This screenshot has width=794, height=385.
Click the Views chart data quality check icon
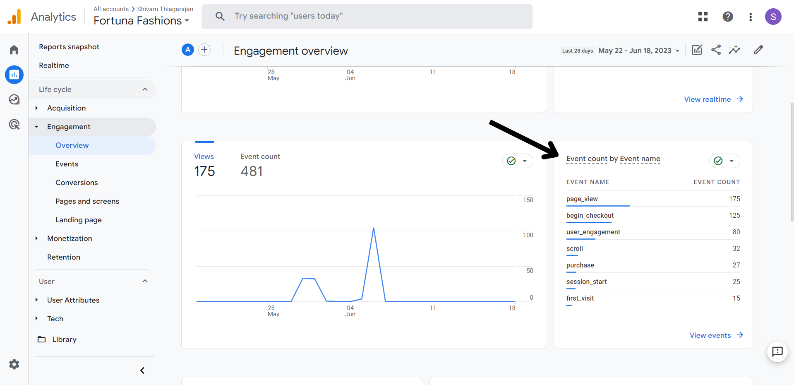coord(511,161)
